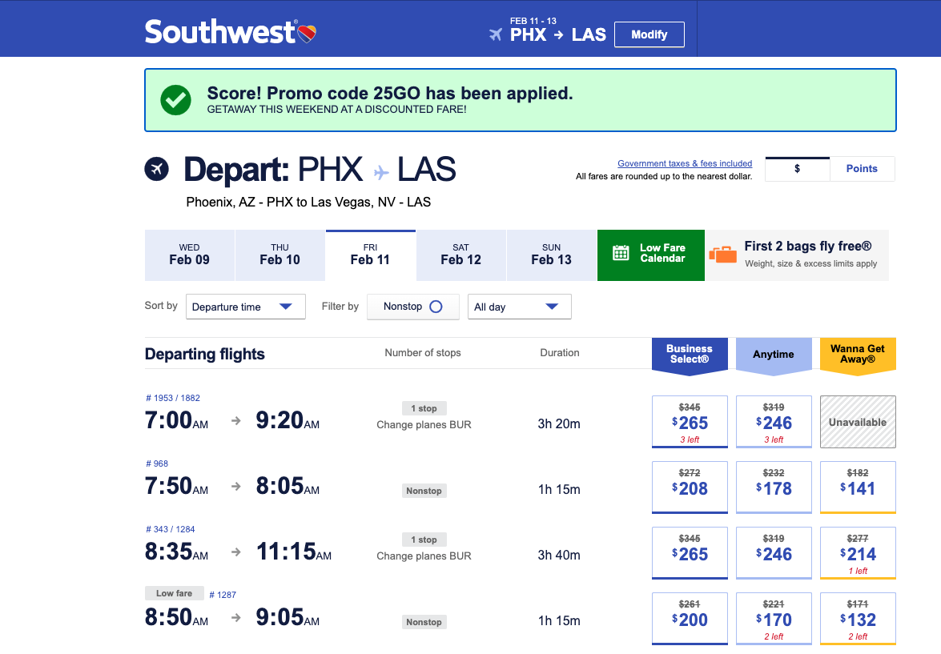Screen dimensions: 941x654
Task: Click the round Depart airplane icon
Action: coord(157,169)
